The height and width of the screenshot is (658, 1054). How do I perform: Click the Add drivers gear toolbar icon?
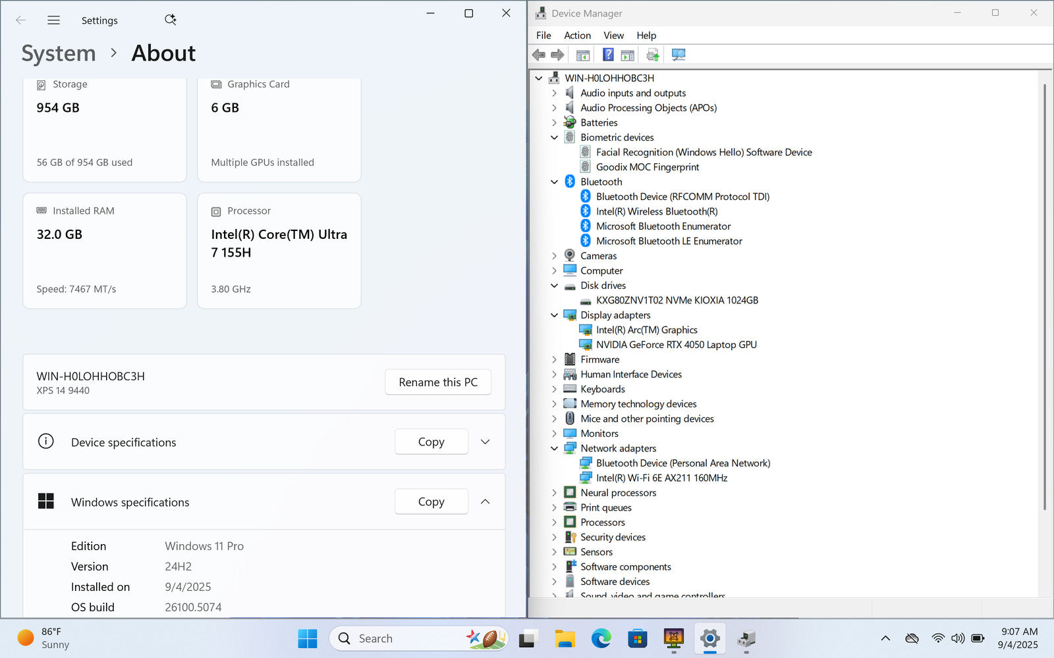point(652,55)
